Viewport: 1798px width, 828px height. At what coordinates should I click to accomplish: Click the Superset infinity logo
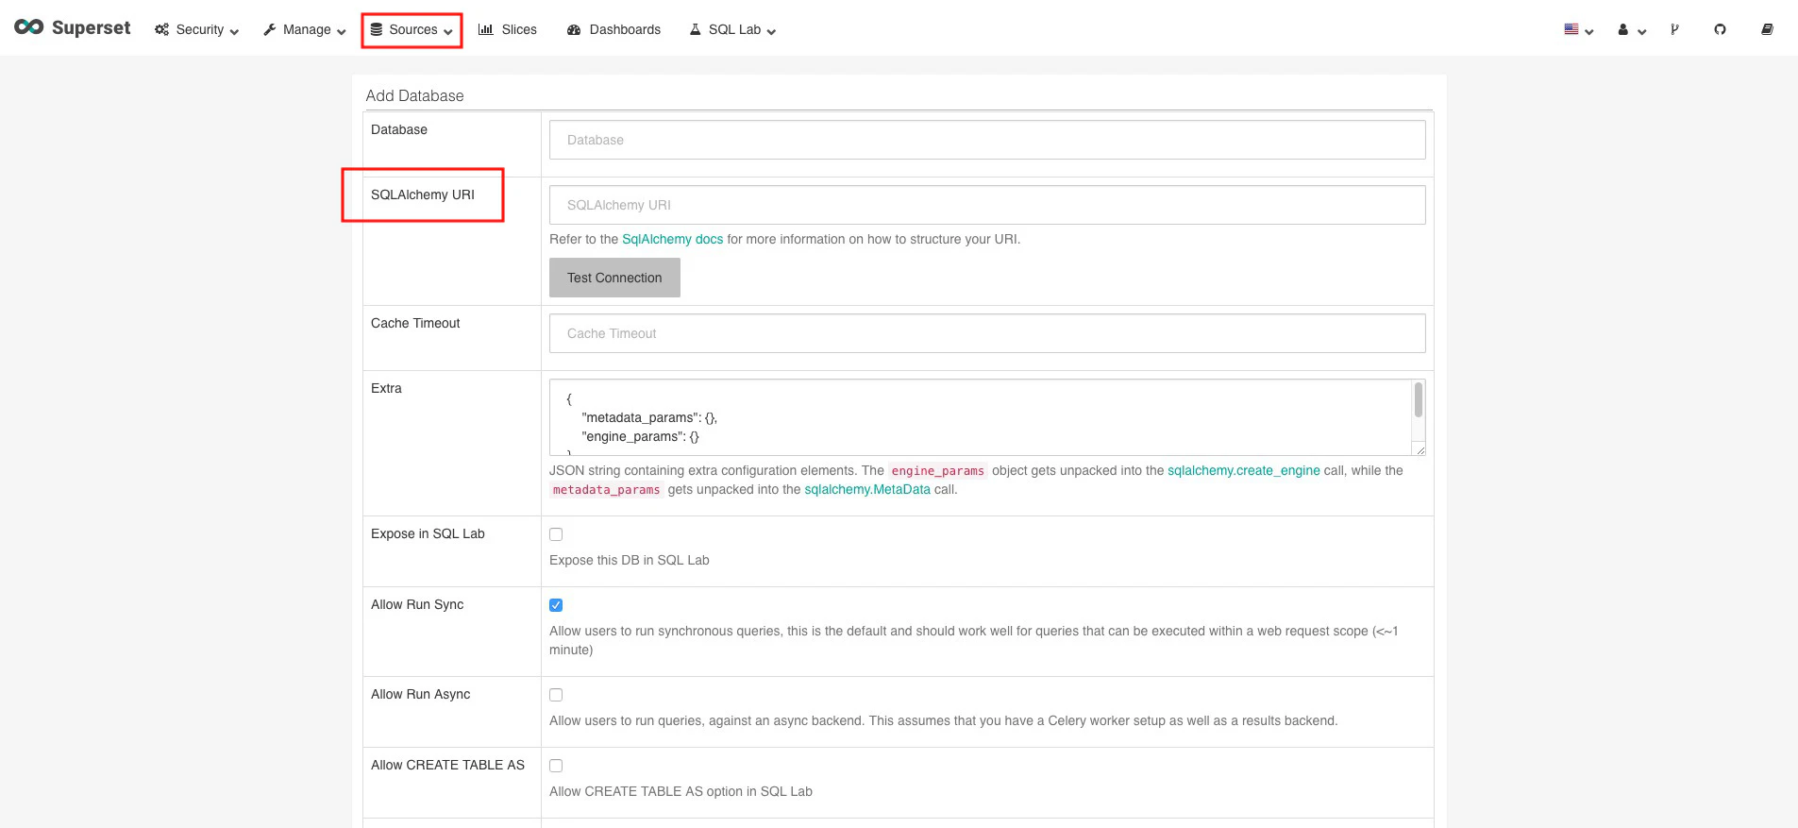[x=28, y=27]
